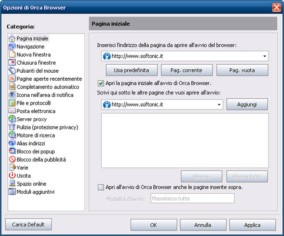Select Pulizia (protezione privacy) category
The image size is (284, 236).
tap(48, 127)
